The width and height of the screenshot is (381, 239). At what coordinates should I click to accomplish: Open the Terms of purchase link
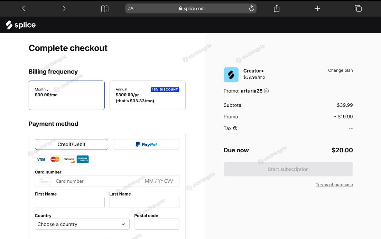pos(334,185)
